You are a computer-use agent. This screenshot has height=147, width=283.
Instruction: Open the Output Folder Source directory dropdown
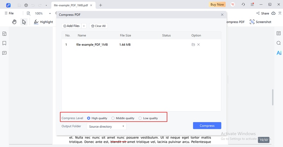point(106,127)
